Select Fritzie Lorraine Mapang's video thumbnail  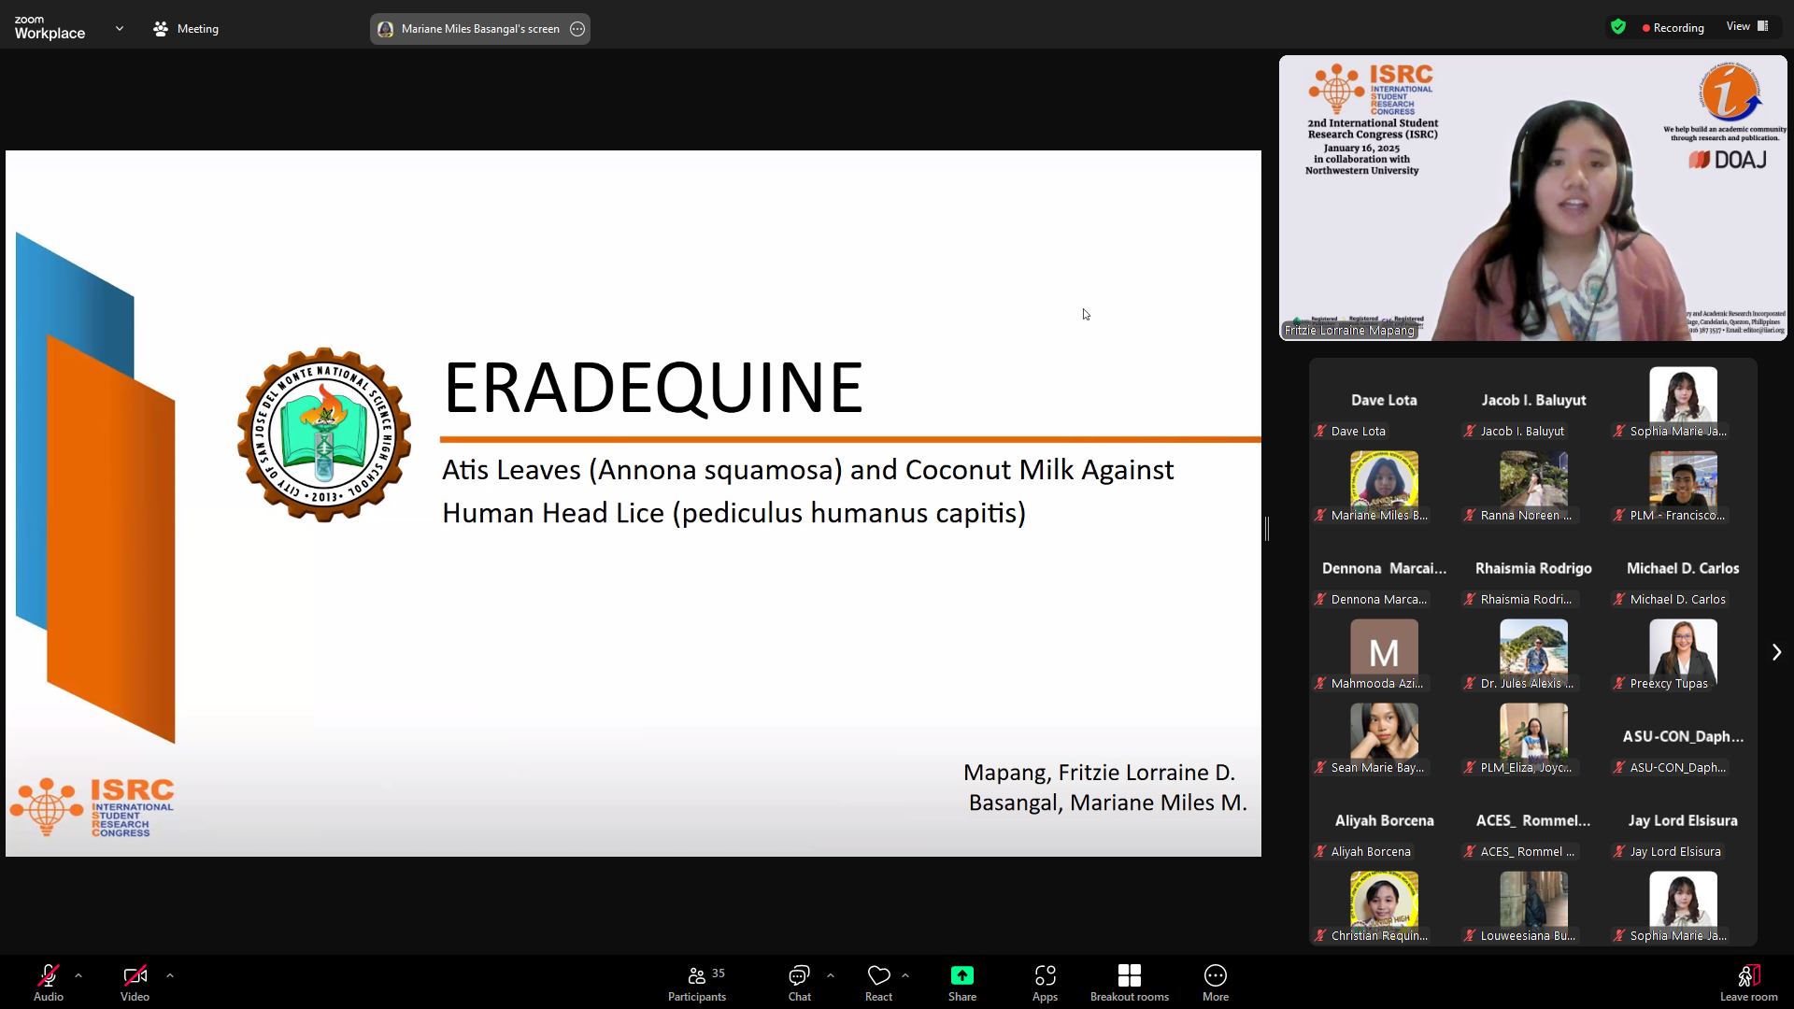click(1532, 198)
